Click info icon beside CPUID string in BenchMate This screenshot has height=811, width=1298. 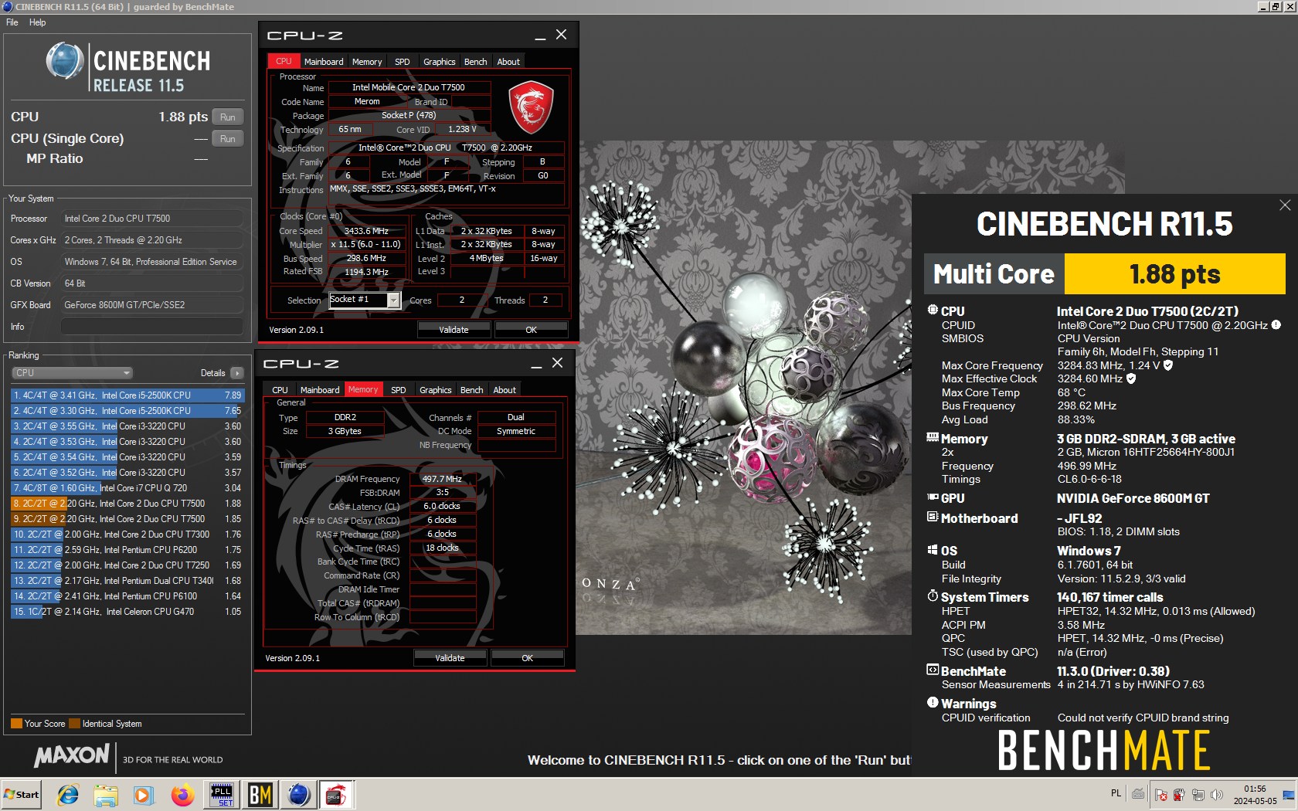1276,325
